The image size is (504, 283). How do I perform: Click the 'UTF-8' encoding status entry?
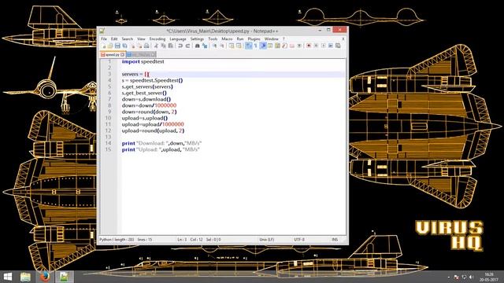(x=299, y=240)
